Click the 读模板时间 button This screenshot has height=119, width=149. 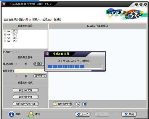39,64
